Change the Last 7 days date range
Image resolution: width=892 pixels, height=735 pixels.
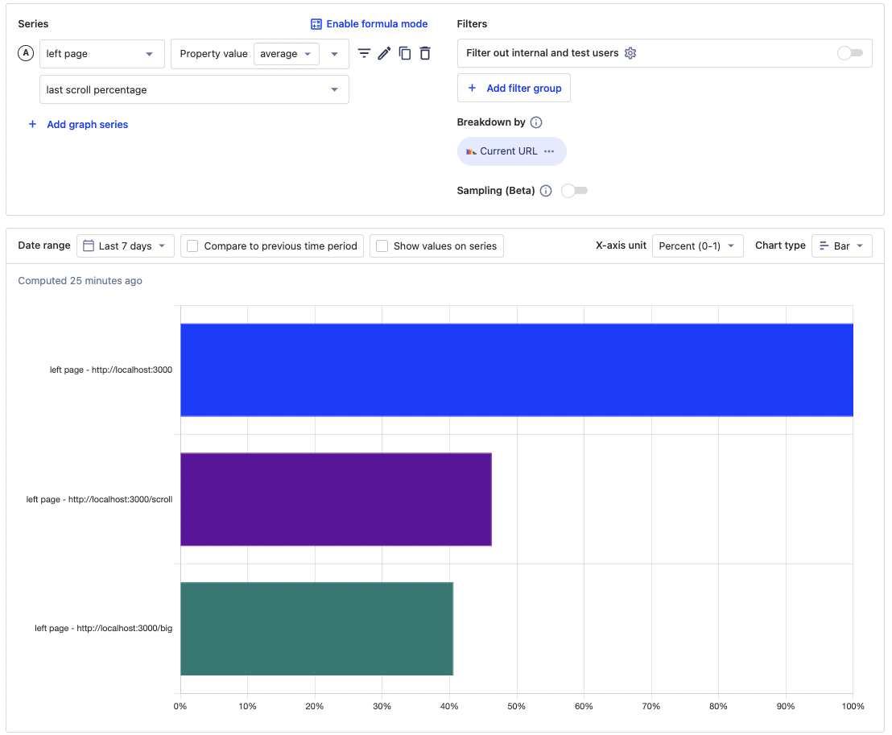(x=126, y=246)
